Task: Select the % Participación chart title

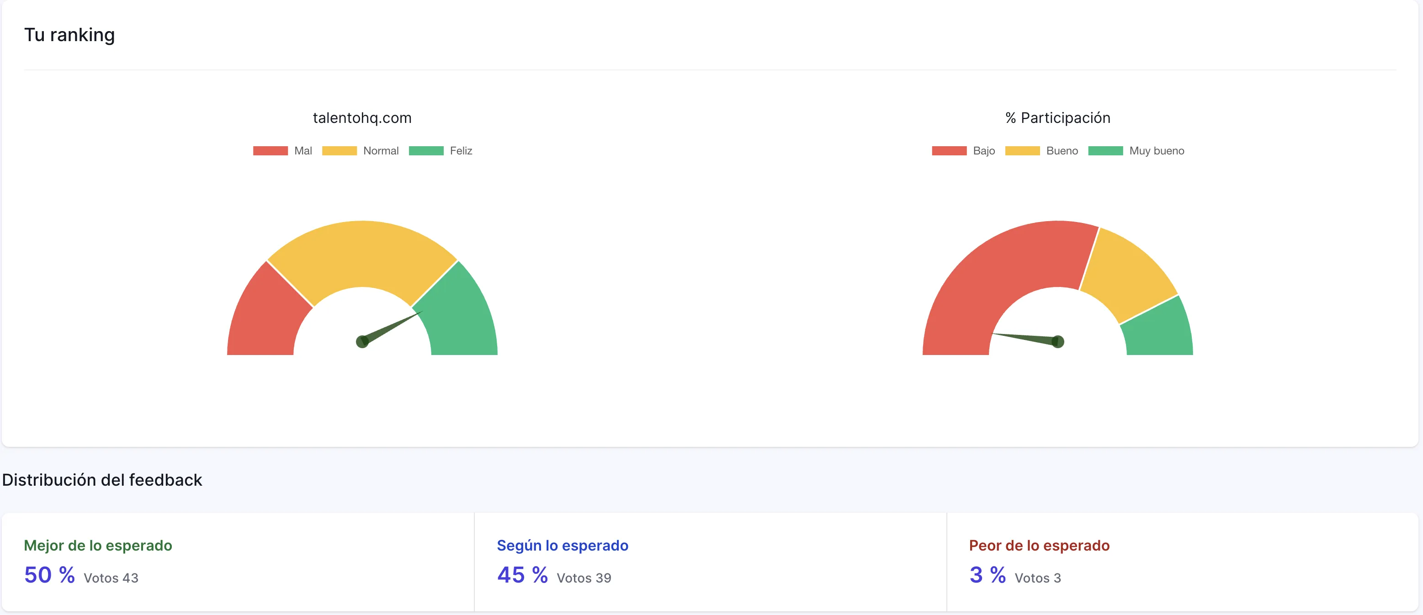Action: pos(1057,117)
